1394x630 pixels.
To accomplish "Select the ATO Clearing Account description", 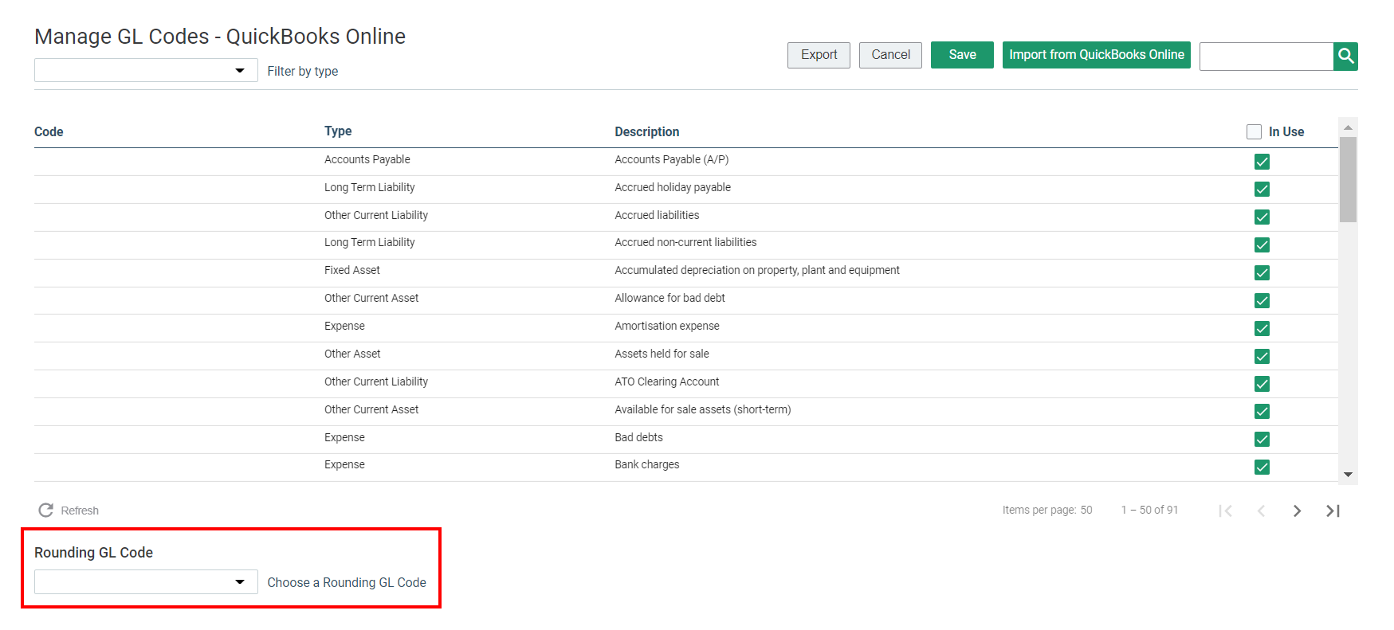I will pos(667,382).
